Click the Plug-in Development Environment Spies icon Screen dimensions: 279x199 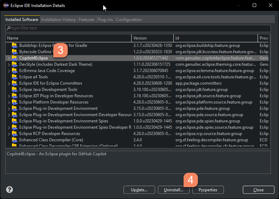[15, 121]
